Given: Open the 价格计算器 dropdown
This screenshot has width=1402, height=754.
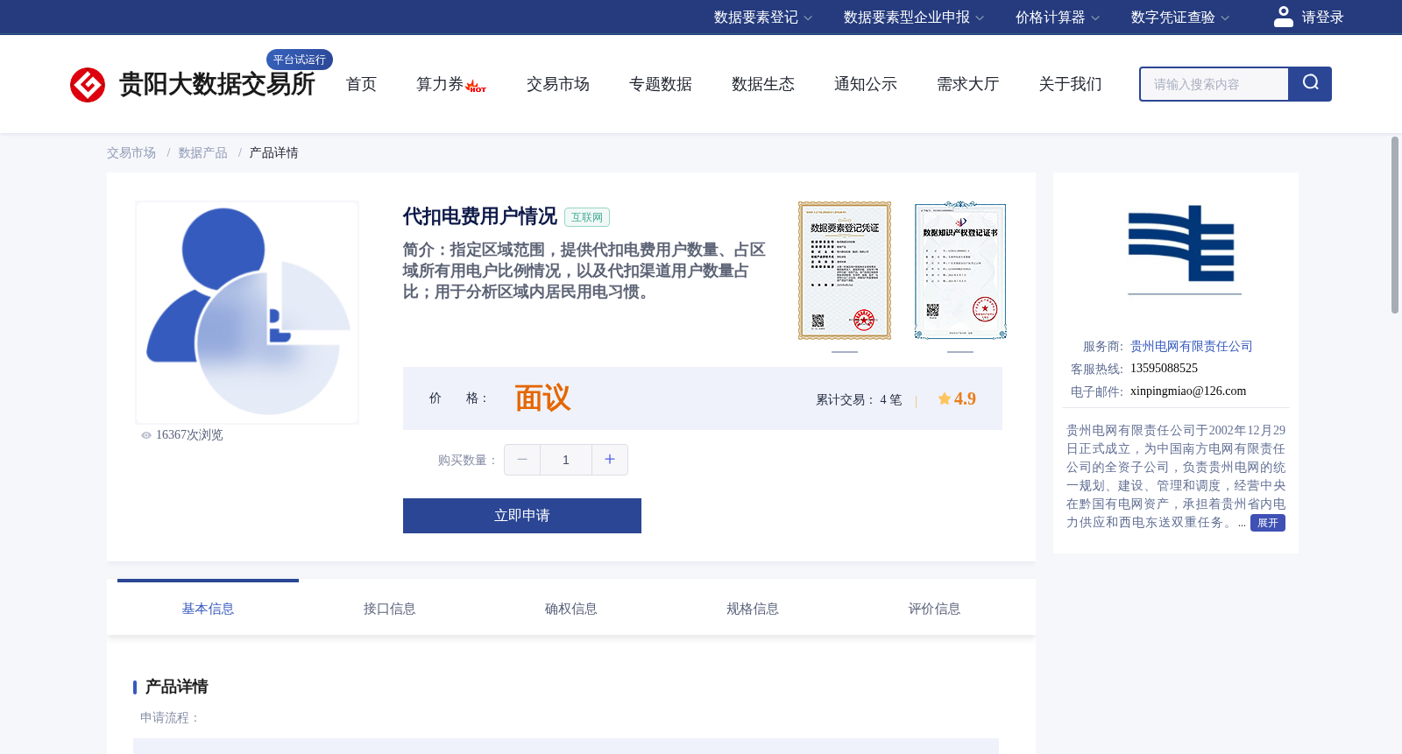Looking at the screenshot, I should click(1057, 18).
